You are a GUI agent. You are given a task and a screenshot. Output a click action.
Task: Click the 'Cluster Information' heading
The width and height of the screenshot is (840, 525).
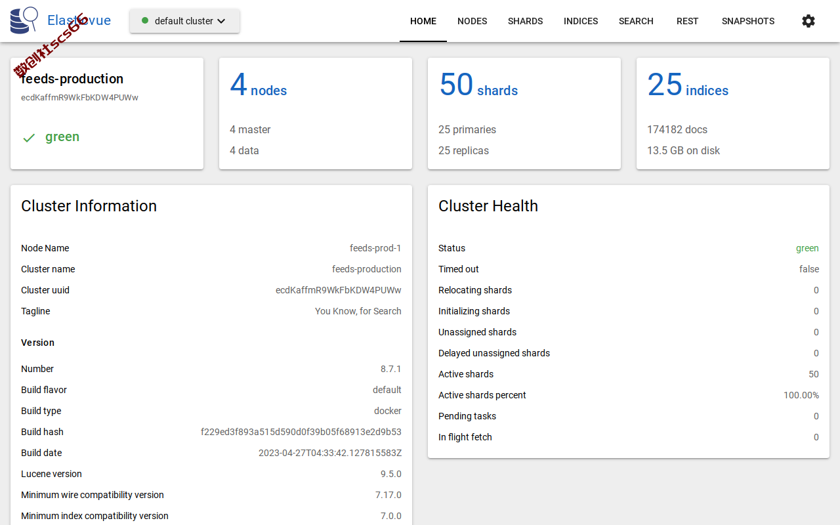click(89, 206)
